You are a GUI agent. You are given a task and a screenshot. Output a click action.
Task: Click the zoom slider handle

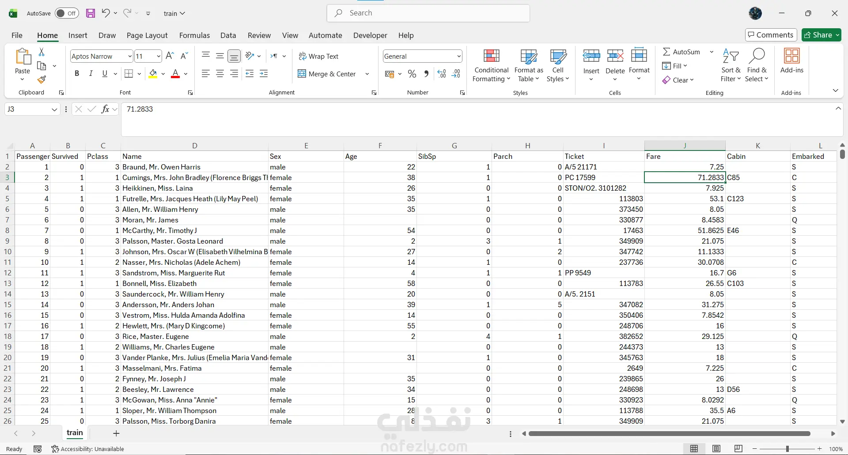(x=787, y=449)
